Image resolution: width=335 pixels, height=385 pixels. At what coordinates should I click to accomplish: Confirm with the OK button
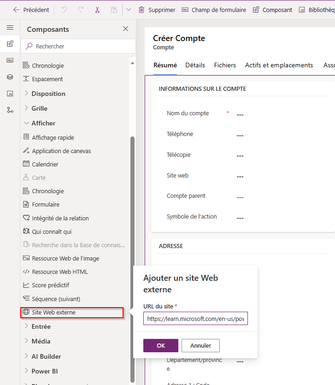pyautogui.click(x=161, y=345)
